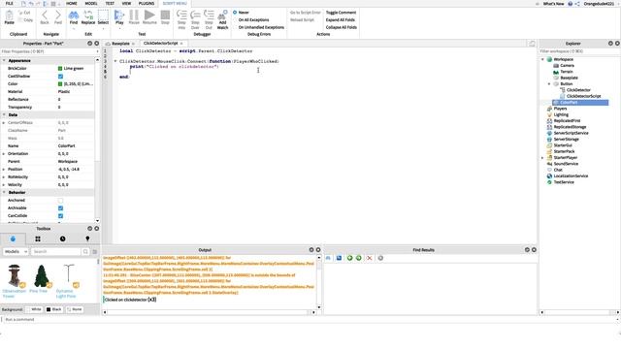Open Toolbox Marketplace tab icon
This screenshot has width=621, height=349.
coord(13,238)
